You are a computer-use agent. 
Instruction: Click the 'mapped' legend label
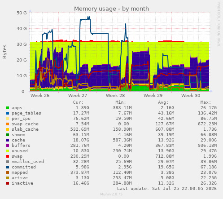[20, 172]
